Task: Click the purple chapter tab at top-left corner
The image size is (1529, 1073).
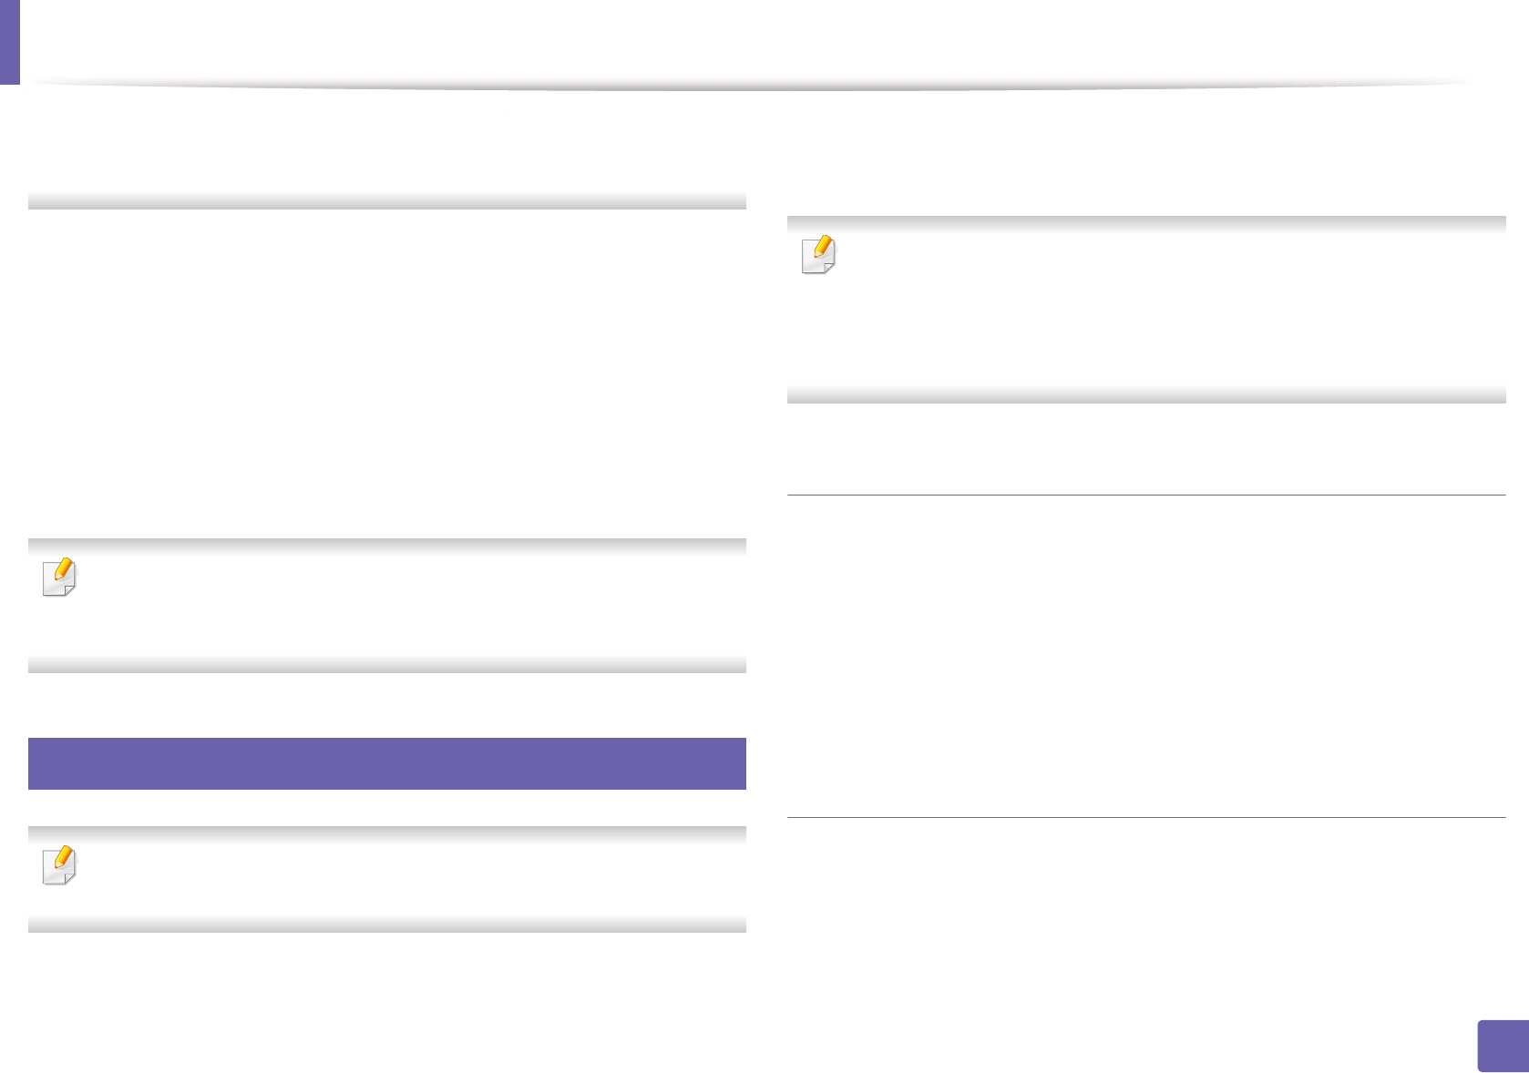Action: pos(9,41)
